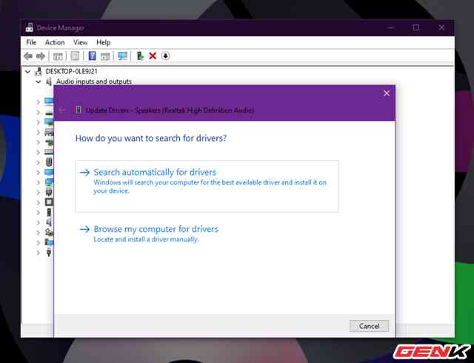
Task: Click the blue Help question-mark toolbar icon
Action: coord(92,56)
